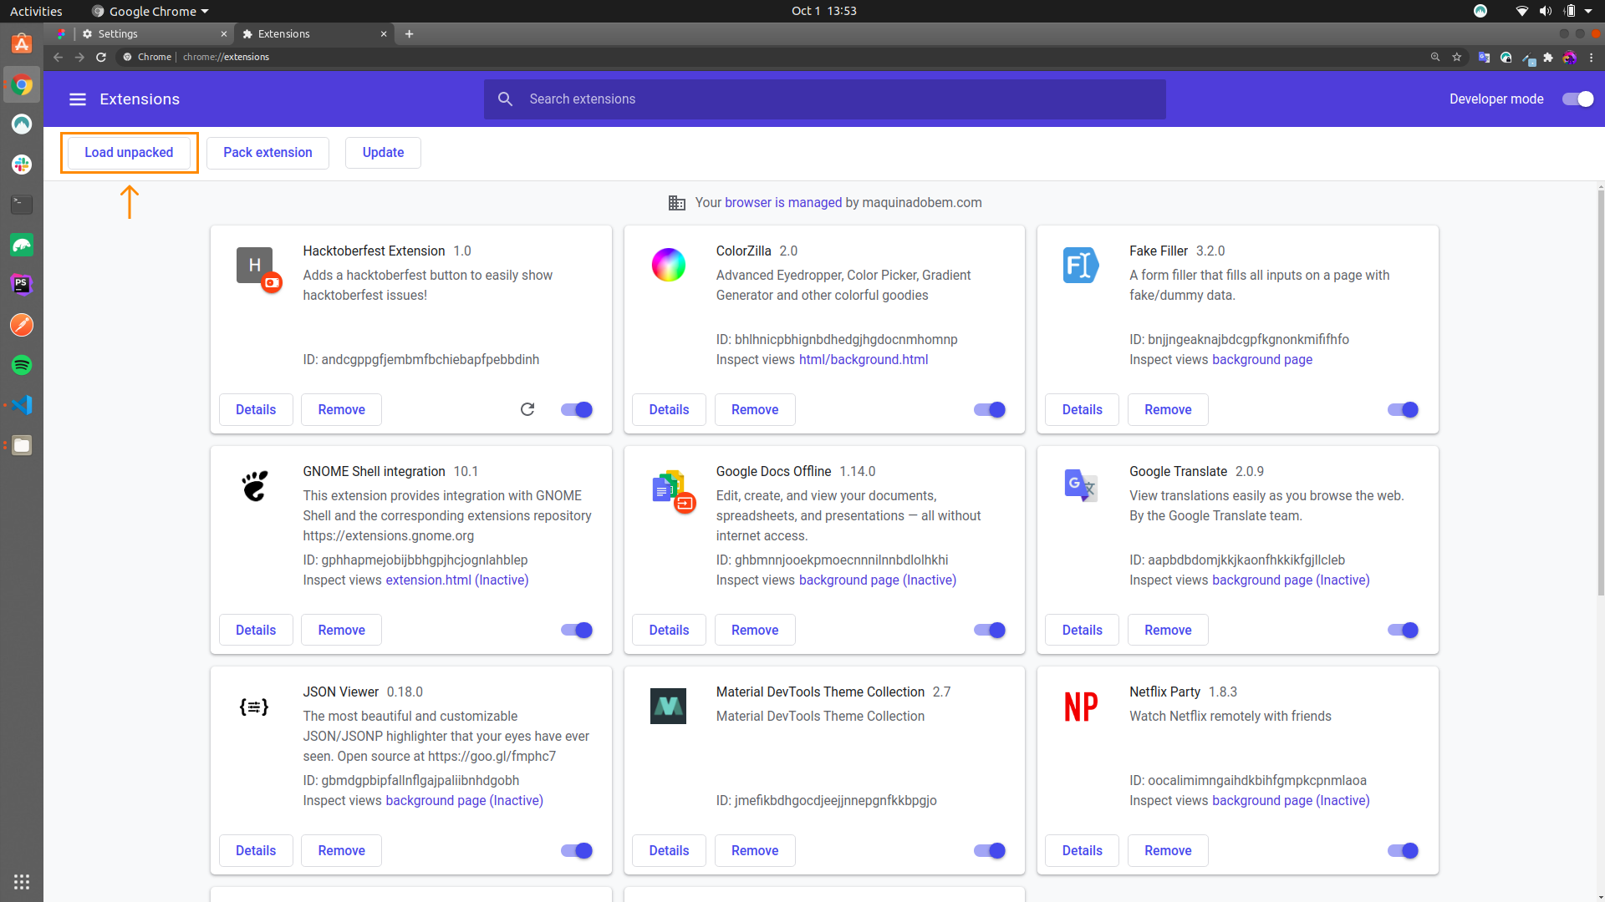Launch Spotify from the dock
The image size is (1605, 902).
click(x=22, y=365)
